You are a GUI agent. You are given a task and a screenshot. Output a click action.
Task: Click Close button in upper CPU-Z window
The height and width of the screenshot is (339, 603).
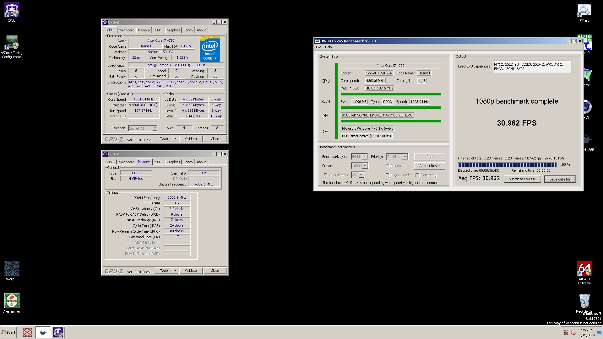pyautogui.click(x=215, y=139)
